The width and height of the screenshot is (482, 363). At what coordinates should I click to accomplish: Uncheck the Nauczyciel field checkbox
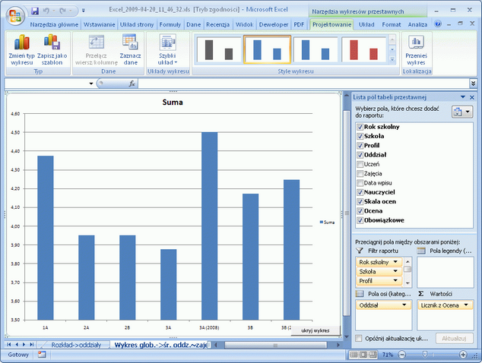(360, 192)
